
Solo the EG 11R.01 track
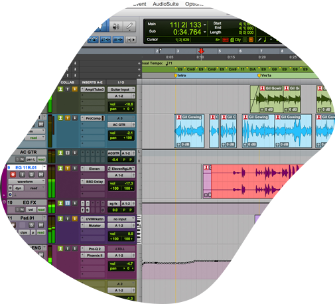tap(31, 175)
